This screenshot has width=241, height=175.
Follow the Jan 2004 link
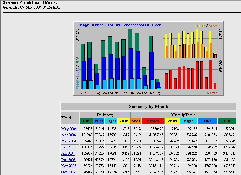tap(68, 153)
